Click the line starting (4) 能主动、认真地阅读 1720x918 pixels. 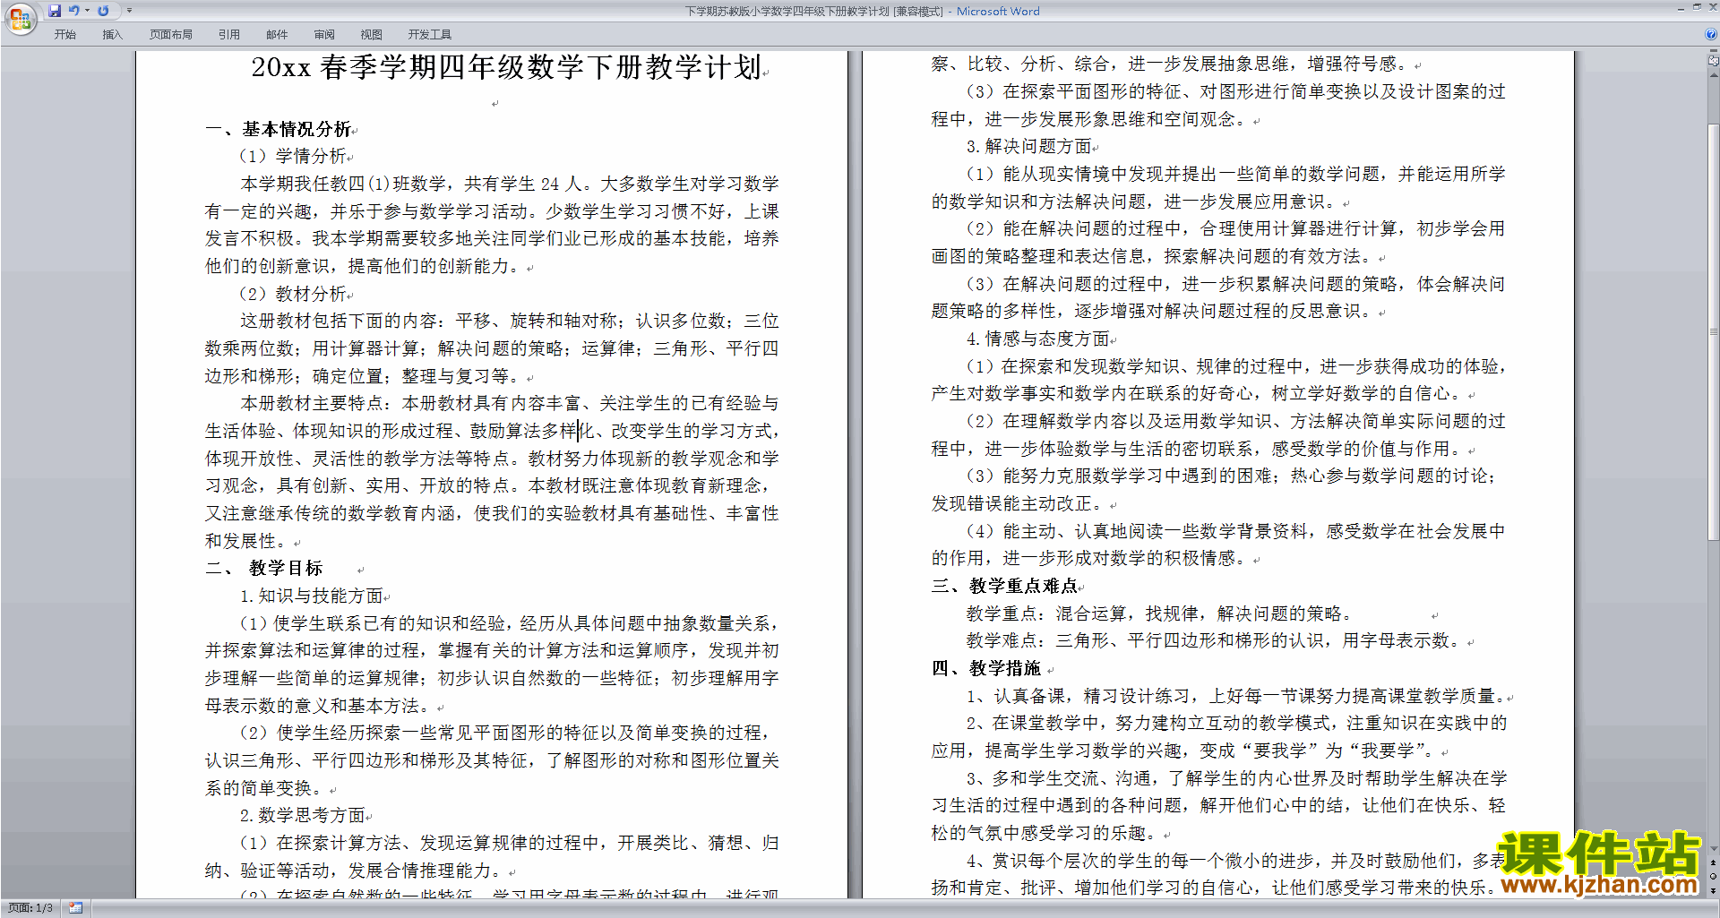pos(1236,531)
